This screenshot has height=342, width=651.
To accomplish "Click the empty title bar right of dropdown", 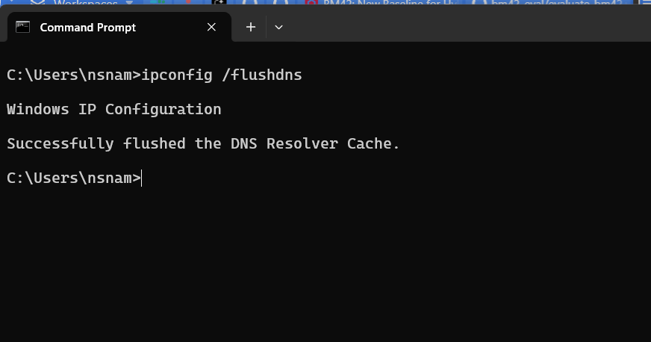I will [x=463, y=28].
